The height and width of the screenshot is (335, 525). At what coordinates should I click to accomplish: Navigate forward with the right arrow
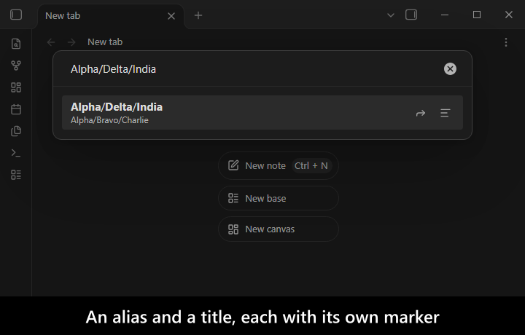click(71, 42)
